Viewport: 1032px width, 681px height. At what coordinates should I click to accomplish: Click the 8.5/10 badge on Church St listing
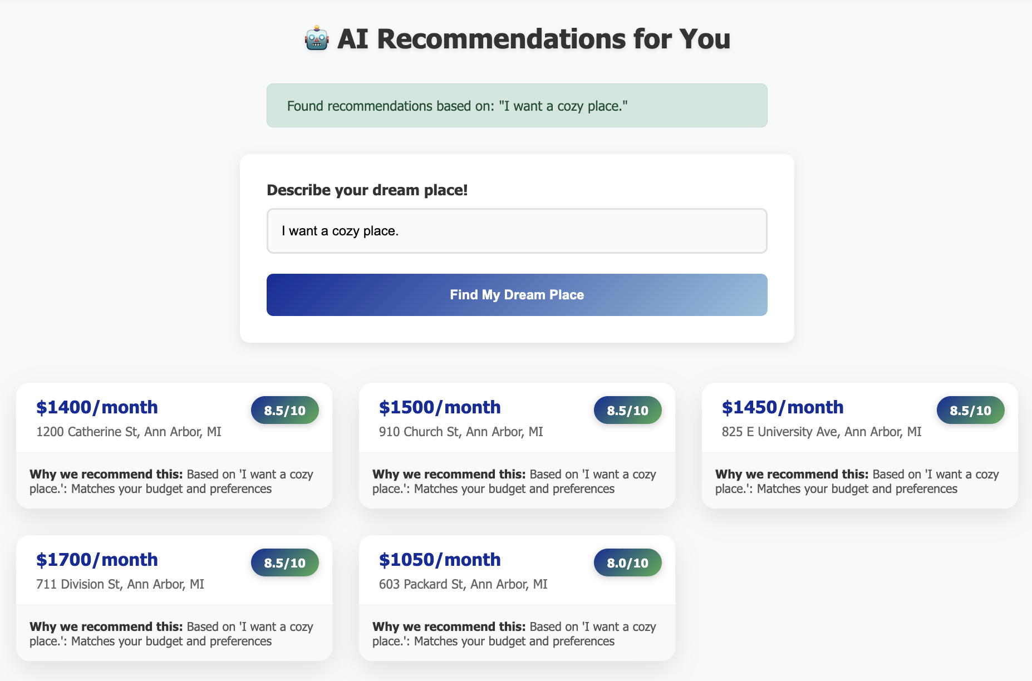click(627, 411)
